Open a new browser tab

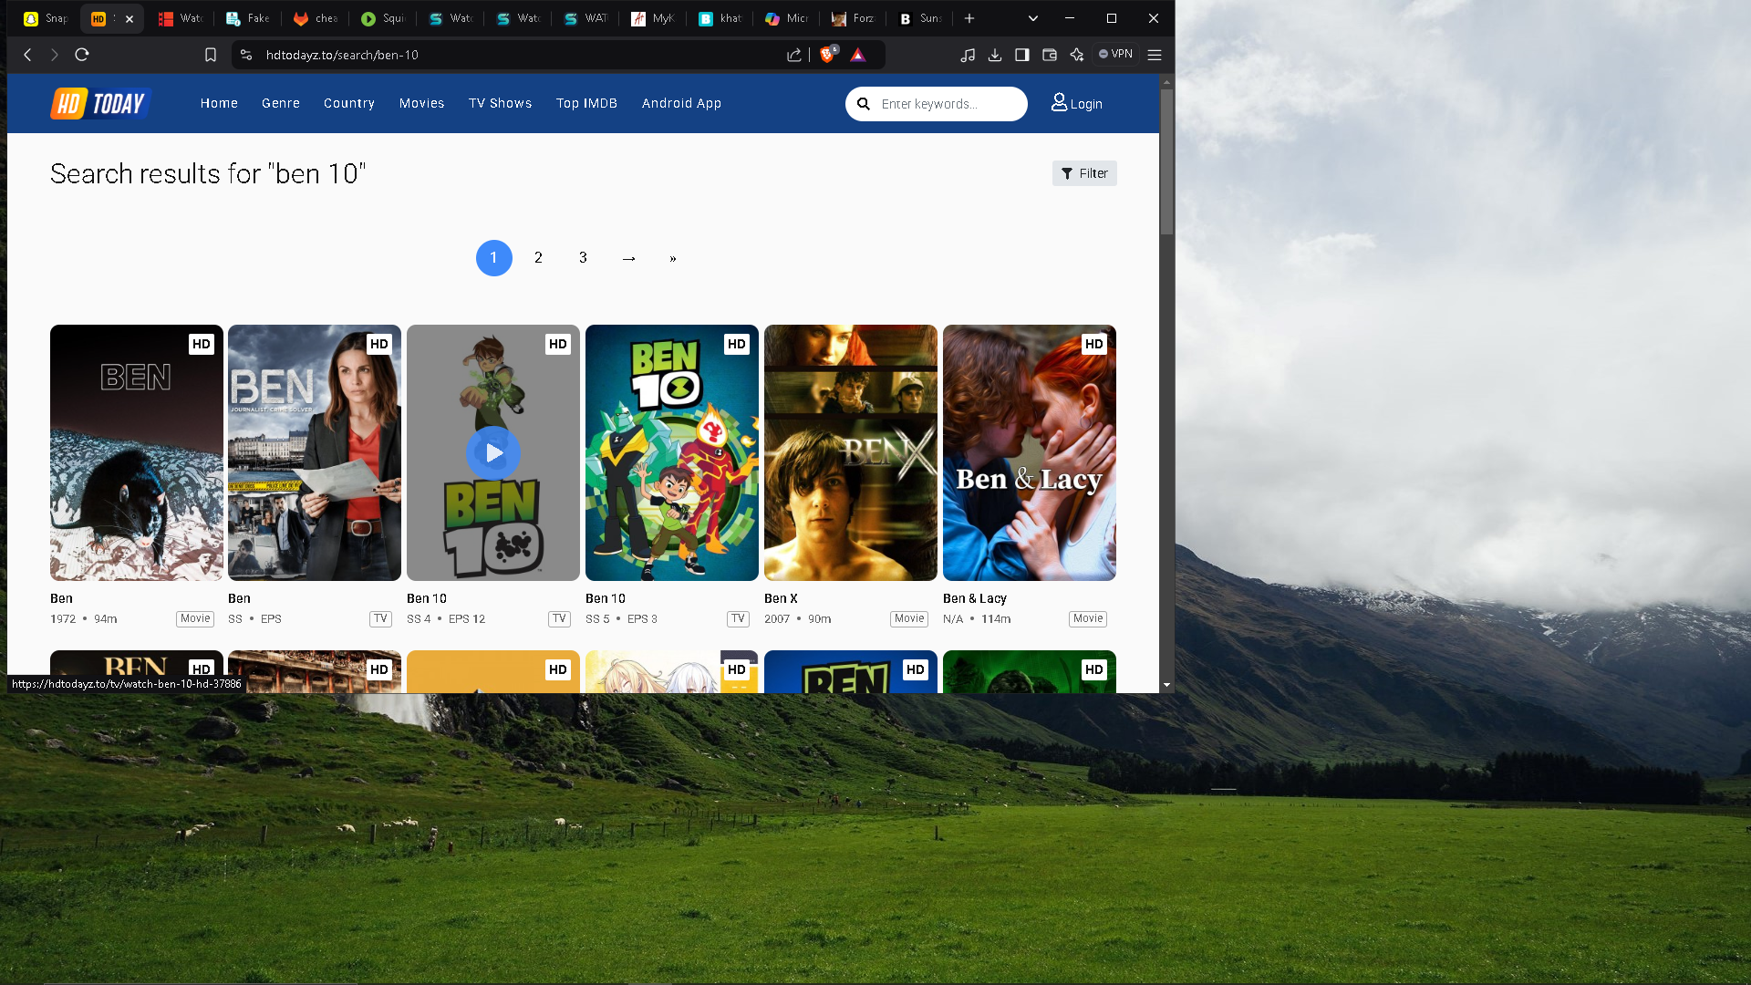[x=969, y=18]
